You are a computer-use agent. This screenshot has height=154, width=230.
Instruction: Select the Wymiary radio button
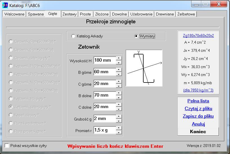click(136, 36)
